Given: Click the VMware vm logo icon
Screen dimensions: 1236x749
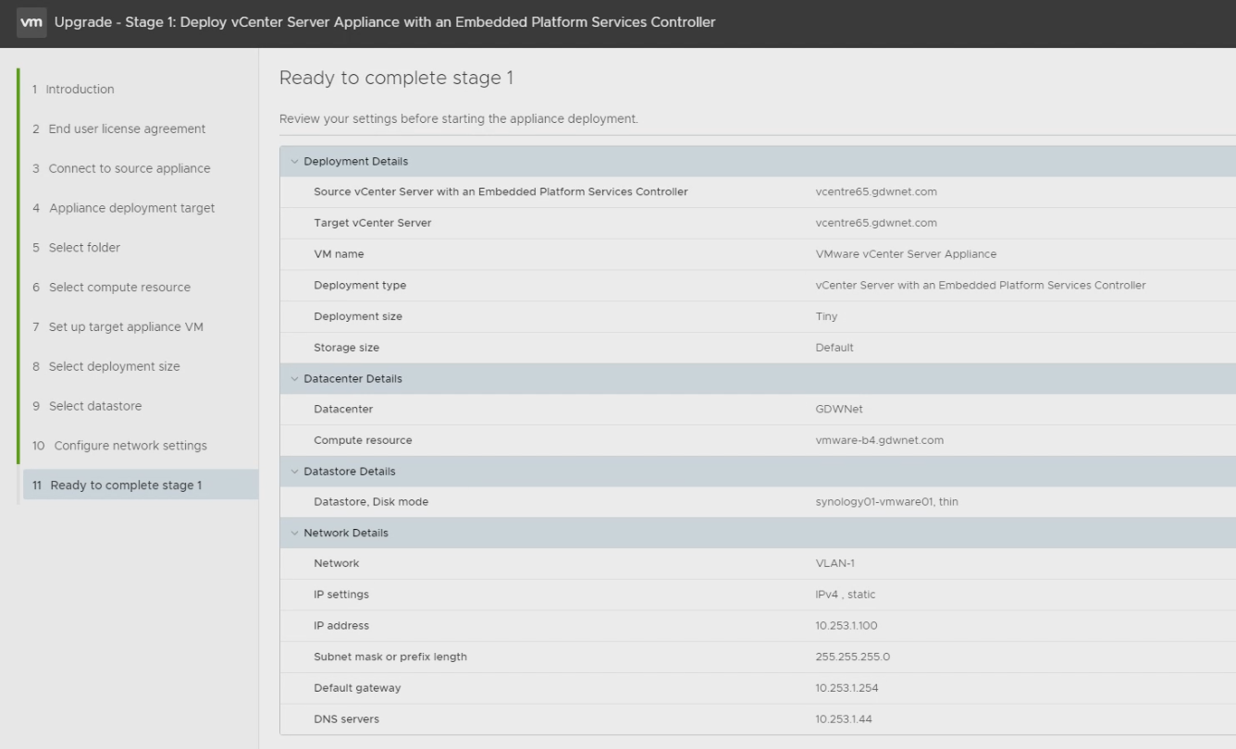Looking at the screenshot, I should [32, 22].
